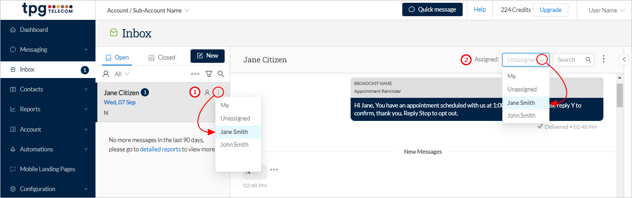The image size is (632, 198).
Task: Open the horizontal three-dot menu beside the filter
Action: tap(195, 74)
